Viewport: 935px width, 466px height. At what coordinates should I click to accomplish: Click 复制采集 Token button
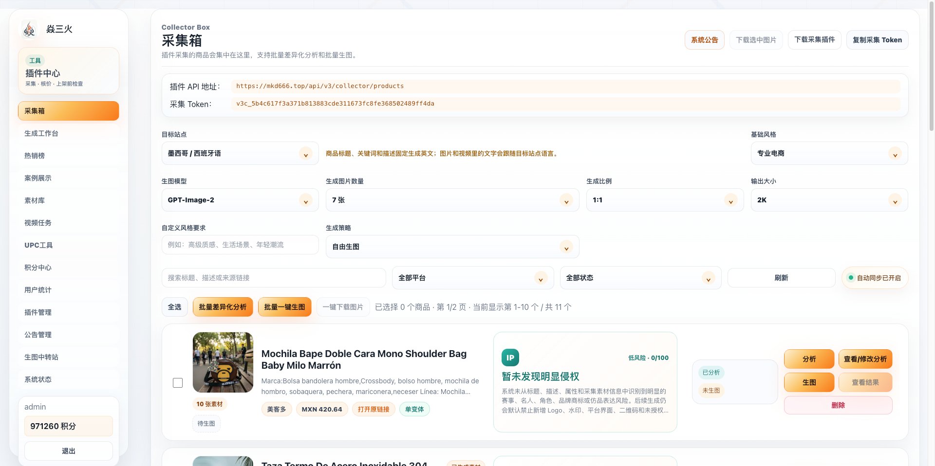(877, 40)
